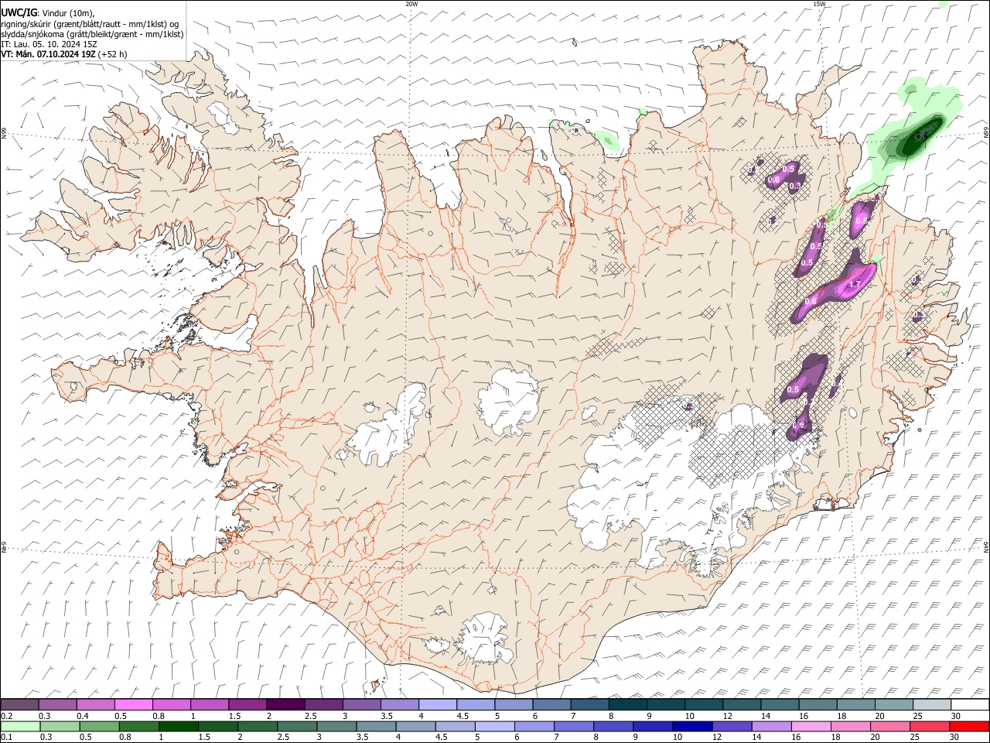
Task: Click the "UWC/IG" title text
Action: pyautogui.click(x=19, y=13)
